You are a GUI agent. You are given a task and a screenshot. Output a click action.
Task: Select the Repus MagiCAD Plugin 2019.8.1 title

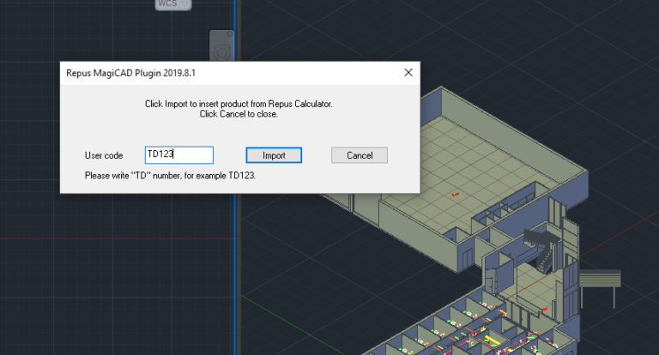click(130, 73)
